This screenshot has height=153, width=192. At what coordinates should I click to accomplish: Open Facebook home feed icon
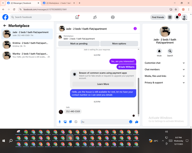pos(77,17)
